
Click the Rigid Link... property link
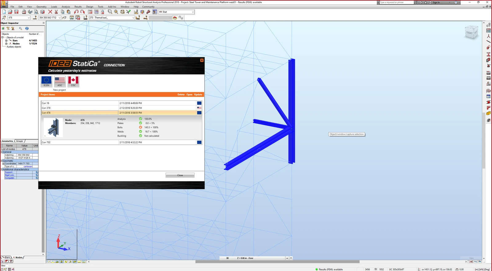10,175
